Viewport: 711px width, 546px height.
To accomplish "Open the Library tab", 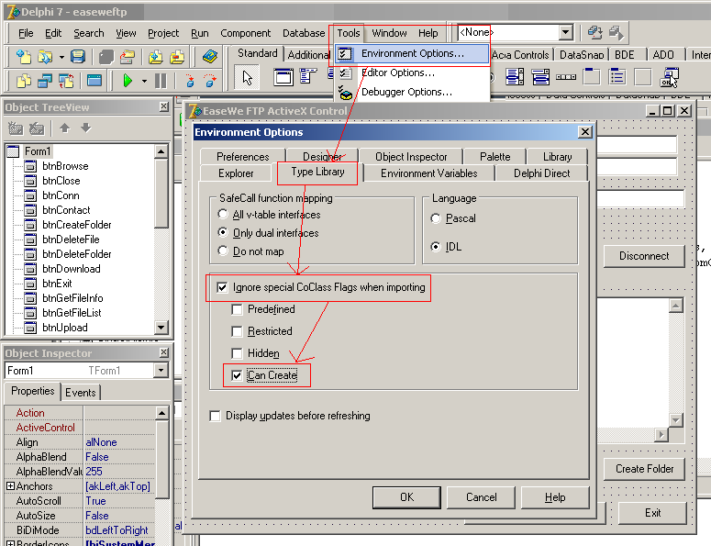I will [557, 157].
